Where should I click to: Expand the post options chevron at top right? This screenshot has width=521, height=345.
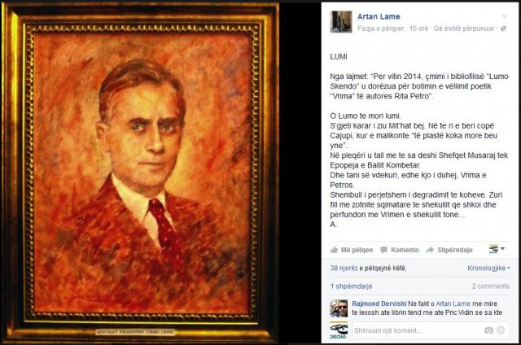tap(505, 16)
